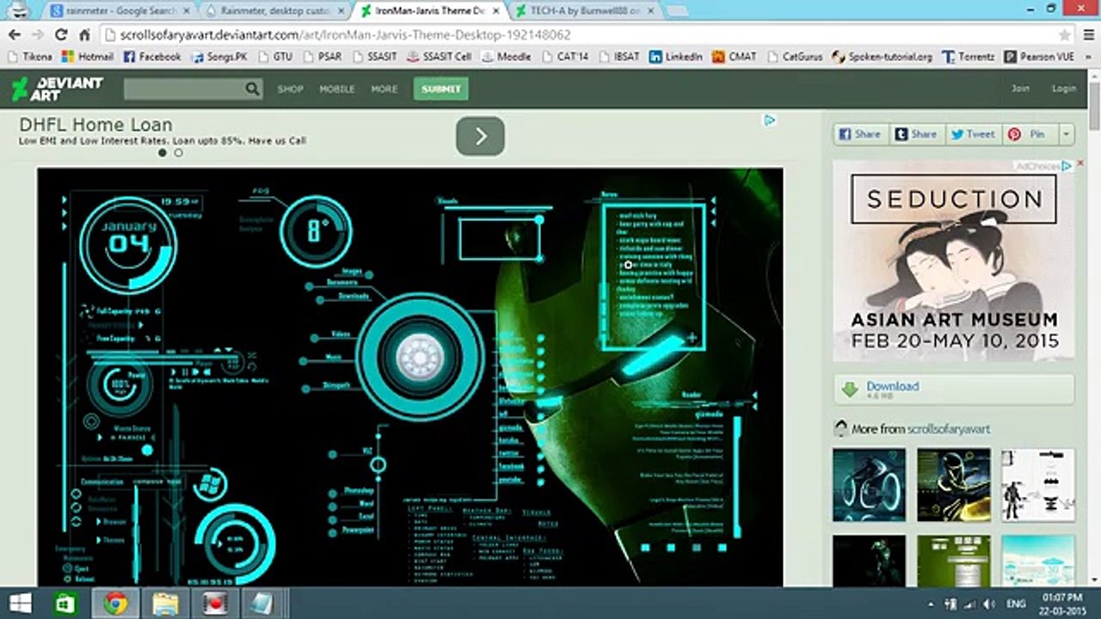The height and width of the screenshot is (619, 1101).
Task: Click the Chrome taskbar icon
Action: click(x=115, y=603)
